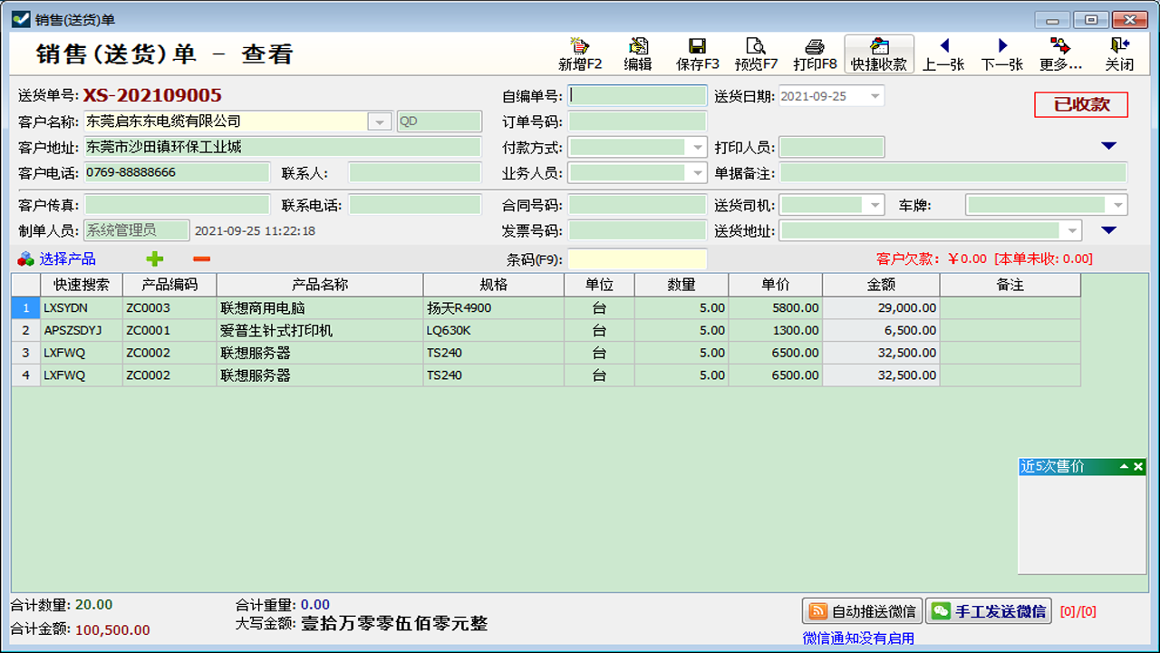Open the 送货地址 delivery address dropdown

(1069, 230)
